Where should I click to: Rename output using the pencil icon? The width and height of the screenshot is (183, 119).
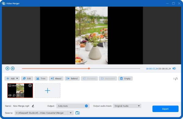coord(33,106)
